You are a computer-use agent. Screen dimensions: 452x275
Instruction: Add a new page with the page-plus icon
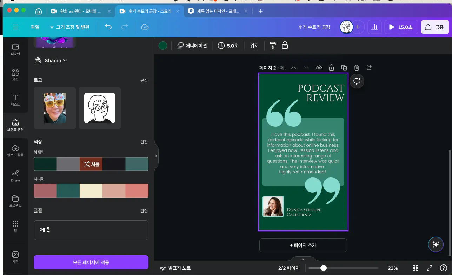coord(369,67)
